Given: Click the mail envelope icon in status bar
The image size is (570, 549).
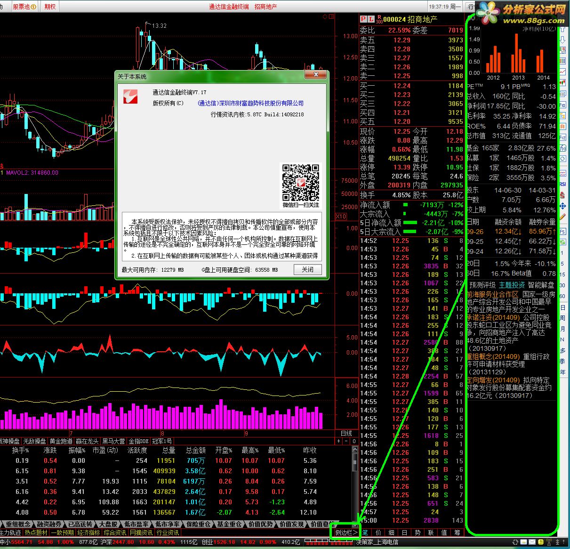Looking at the screenshot, I should coord(532,542).
